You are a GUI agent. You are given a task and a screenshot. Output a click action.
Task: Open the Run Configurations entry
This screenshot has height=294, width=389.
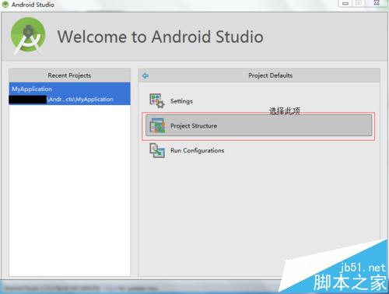[x=259, y=151]
